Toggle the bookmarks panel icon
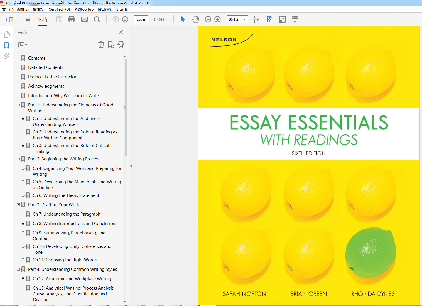Screen dimensions: 422x306 click(x=6, y=45)
